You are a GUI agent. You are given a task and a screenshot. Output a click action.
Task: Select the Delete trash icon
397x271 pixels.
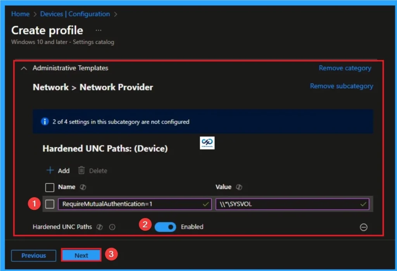click(x=81, y=170)
